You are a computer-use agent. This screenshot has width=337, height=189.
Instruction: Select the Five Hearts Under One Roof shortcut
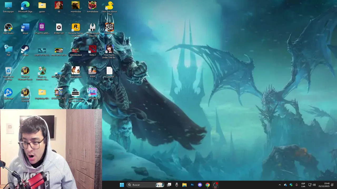click(x=109, y=52)
